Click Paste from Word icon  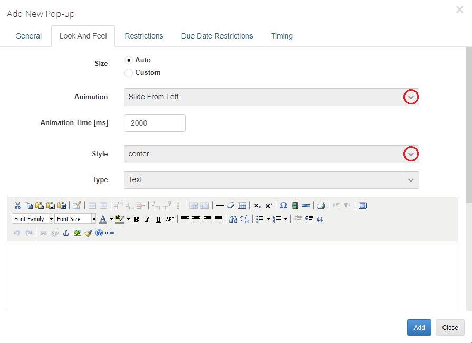(62, 206)
